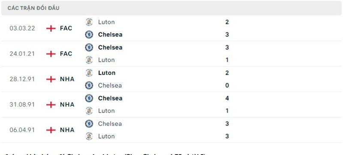This screenshot has height=155, width=343.
Task: Click Luton crest in 24.01.21 match
Action: pyautogui.click(x=89, y=60)
